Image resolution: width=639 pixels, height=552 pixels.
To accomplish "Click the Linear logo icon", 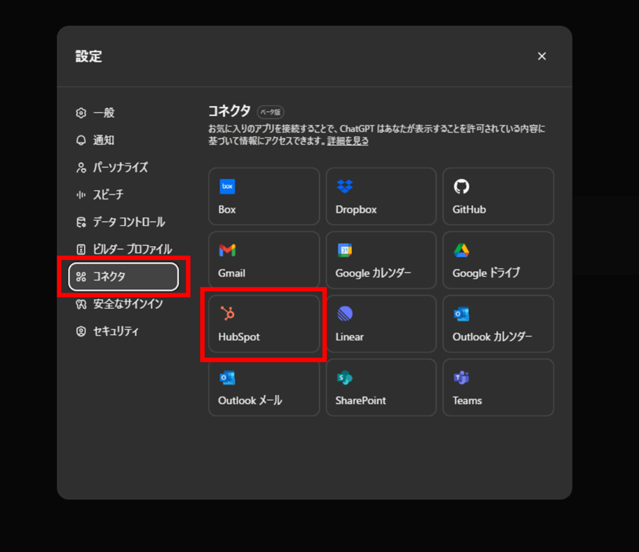I will [344, 314].
